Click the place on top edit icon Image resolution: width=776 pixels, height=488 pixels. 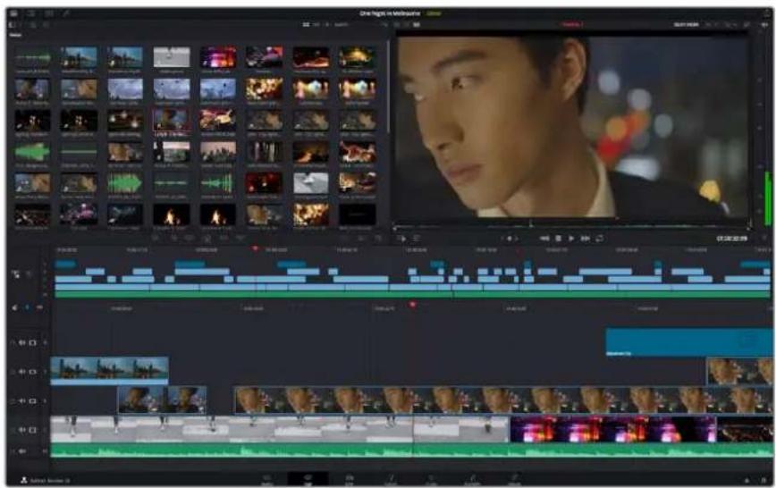click(x=224, y=238)
